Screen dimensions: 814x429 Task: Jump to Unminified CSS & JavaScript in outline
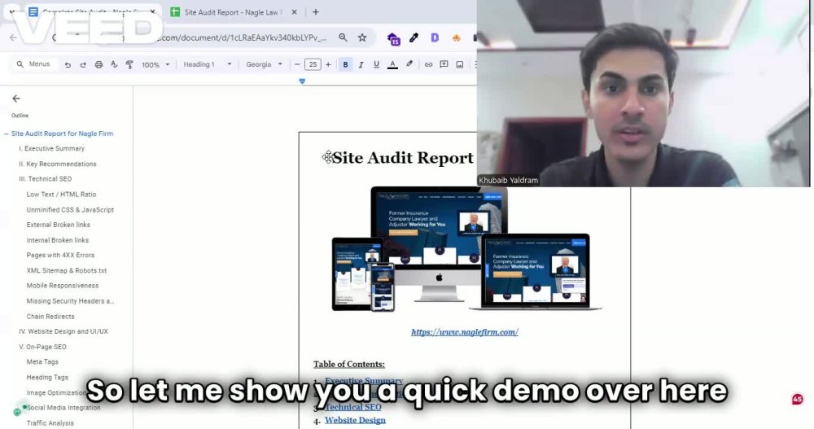click(x=70, y=210)
